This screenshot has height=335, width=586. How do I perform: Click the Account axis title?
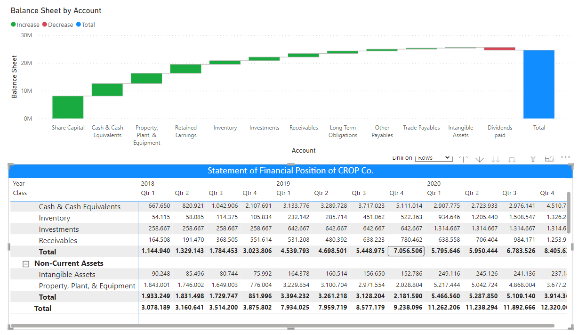[x=304, y=151]
